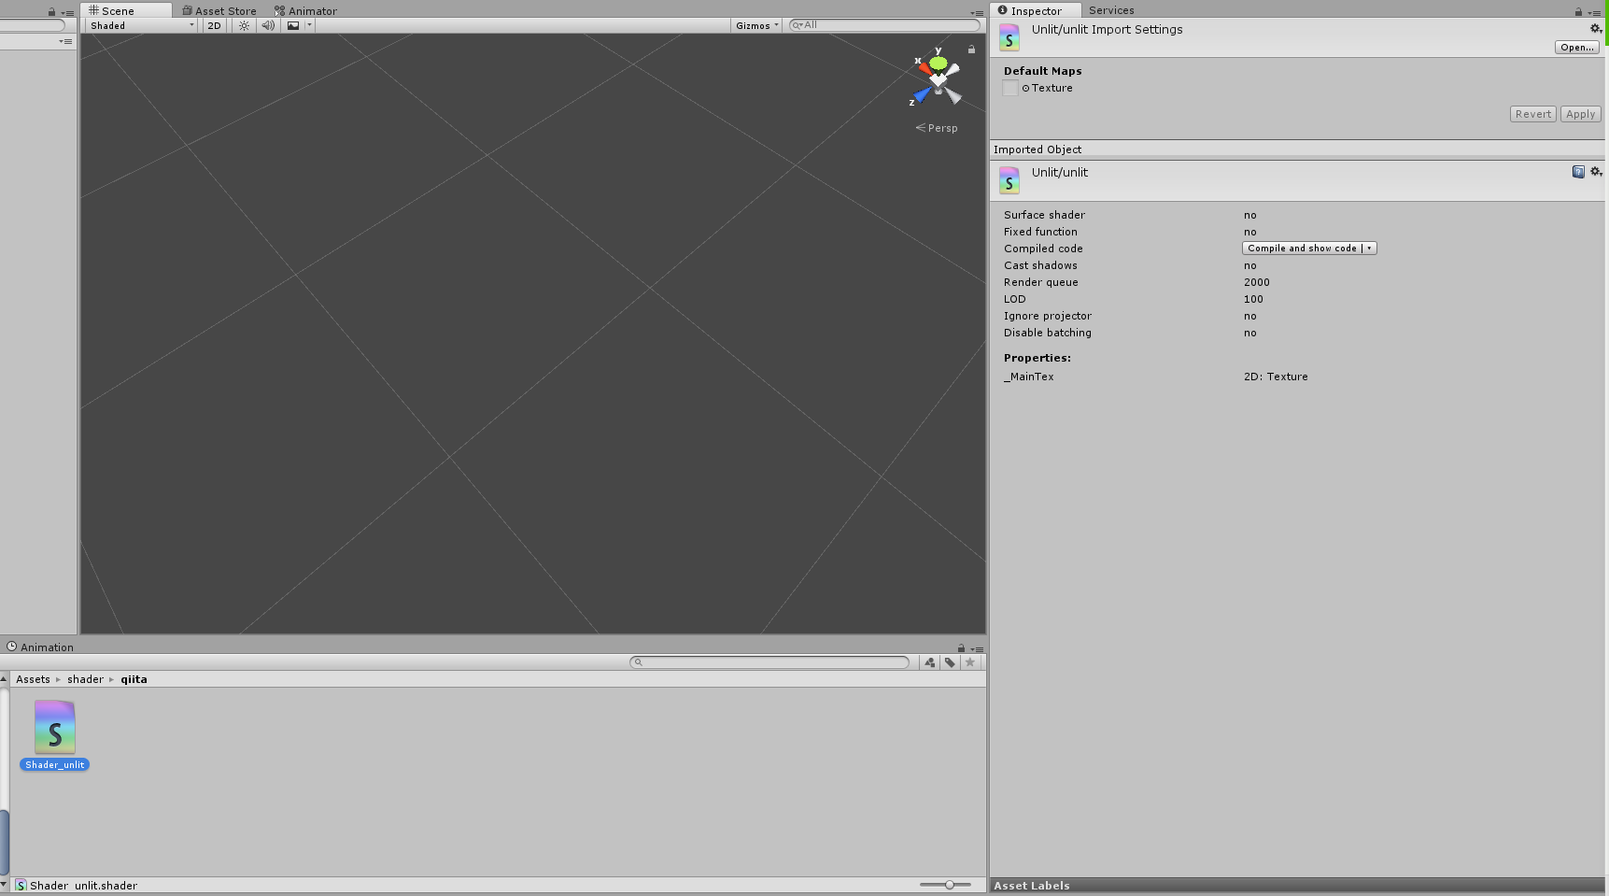Viewport: 1609px width, 896px height.
Task: Toggle effects via the image icon in toolbar
Action: [294, 25]
